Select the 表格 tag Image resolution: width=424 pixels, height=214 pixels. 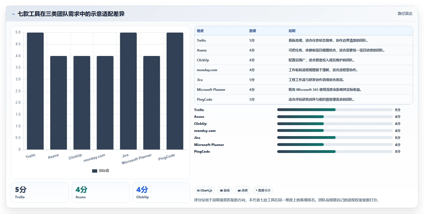[225, 190]
